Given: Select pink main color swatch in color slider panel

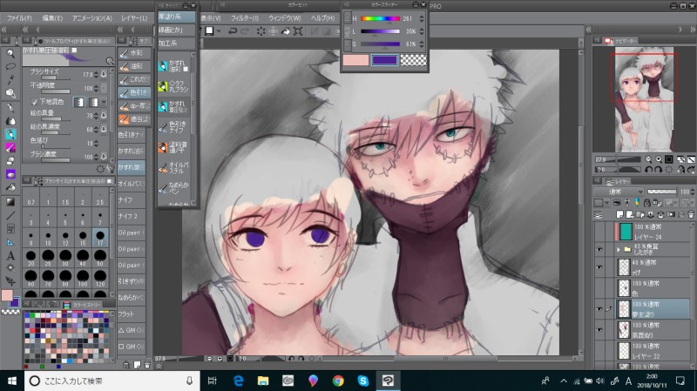Looking at the screenshot, I should 355,60.
